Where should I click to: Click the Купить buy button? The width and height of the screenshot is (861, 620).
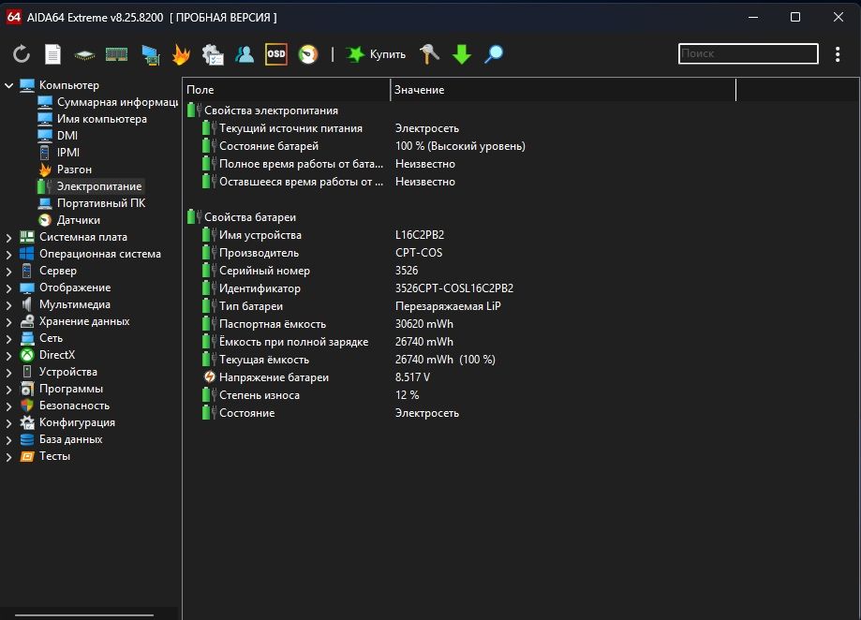click(376, 53)
